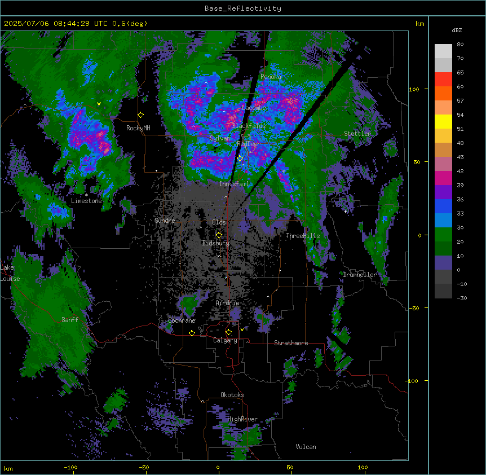Image resolution: width=486 pixels, height=475 pixels.
Task: Click the 100 tick on the right axis
Action: pos(414,90)
